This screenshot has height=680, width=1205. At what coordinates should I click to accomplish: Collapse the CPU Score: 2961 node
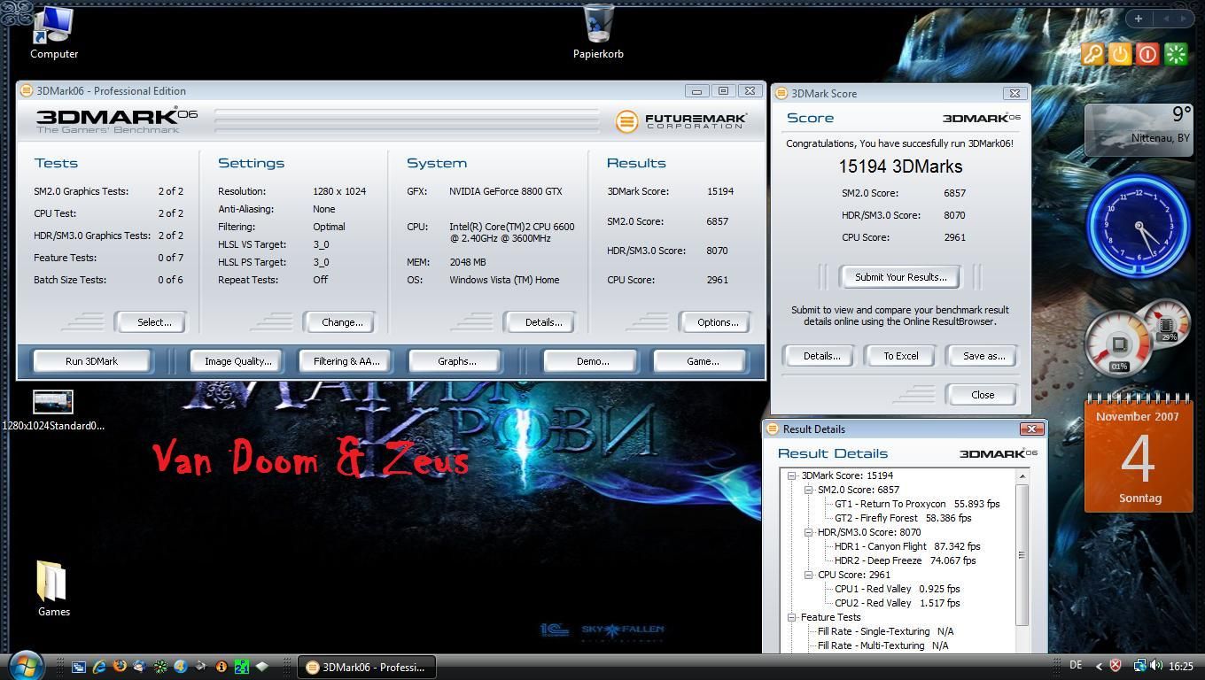click(808, 575)
